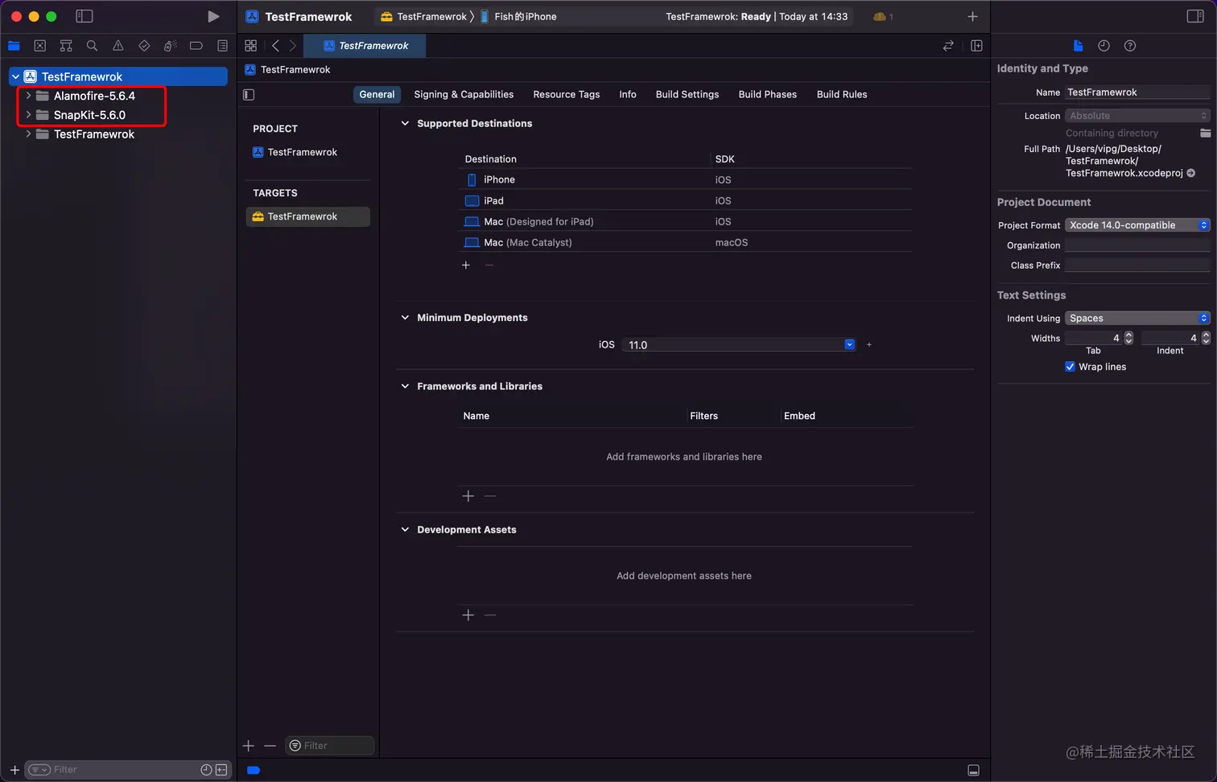The height and width of the screenshot is (782, 1217).
Task: Open the Build Rules tab
Action: coord(842,94)
